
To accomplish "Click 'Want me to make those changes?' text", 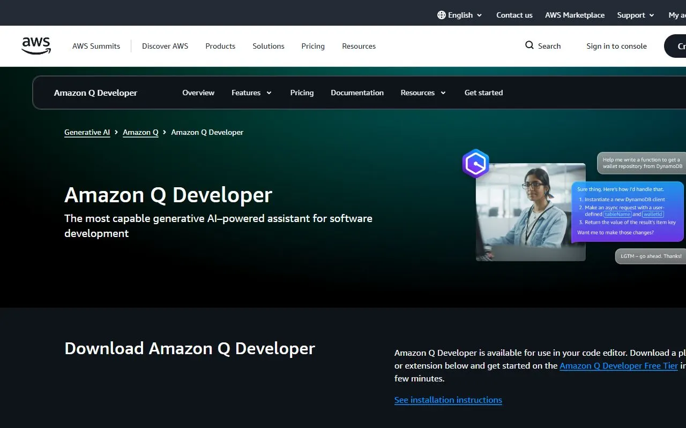I will (615, 233).
